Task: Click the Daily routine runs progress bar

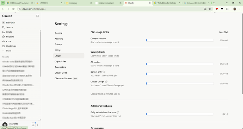Action: click(x=180, y=114)
